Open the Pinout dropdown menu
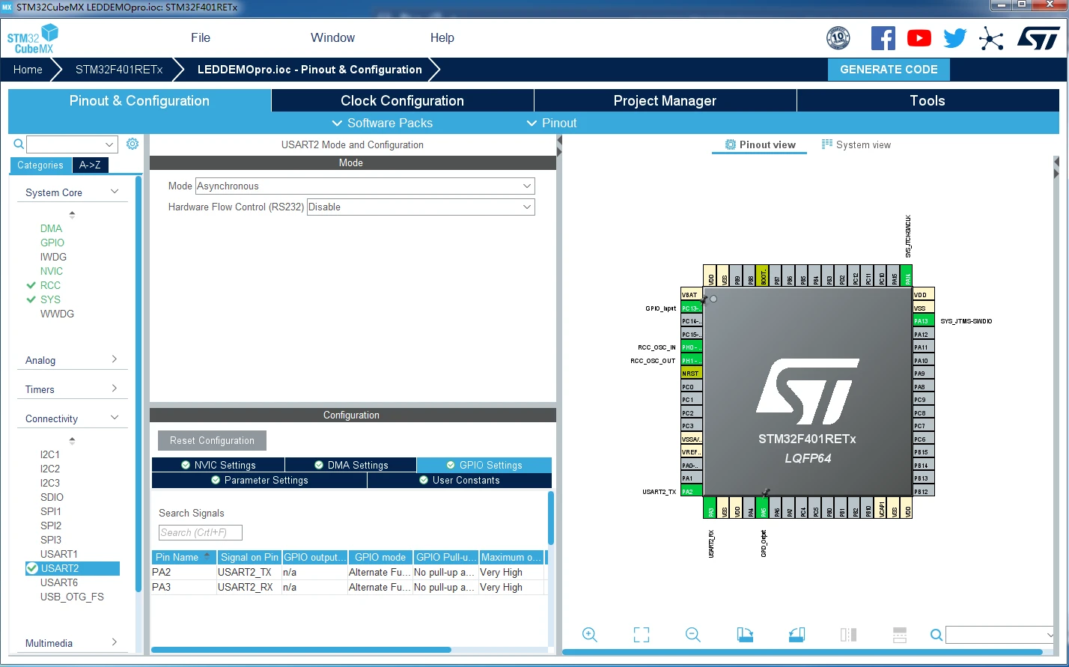The height and width of the screenshot is (667, 1069). (552, 123)
